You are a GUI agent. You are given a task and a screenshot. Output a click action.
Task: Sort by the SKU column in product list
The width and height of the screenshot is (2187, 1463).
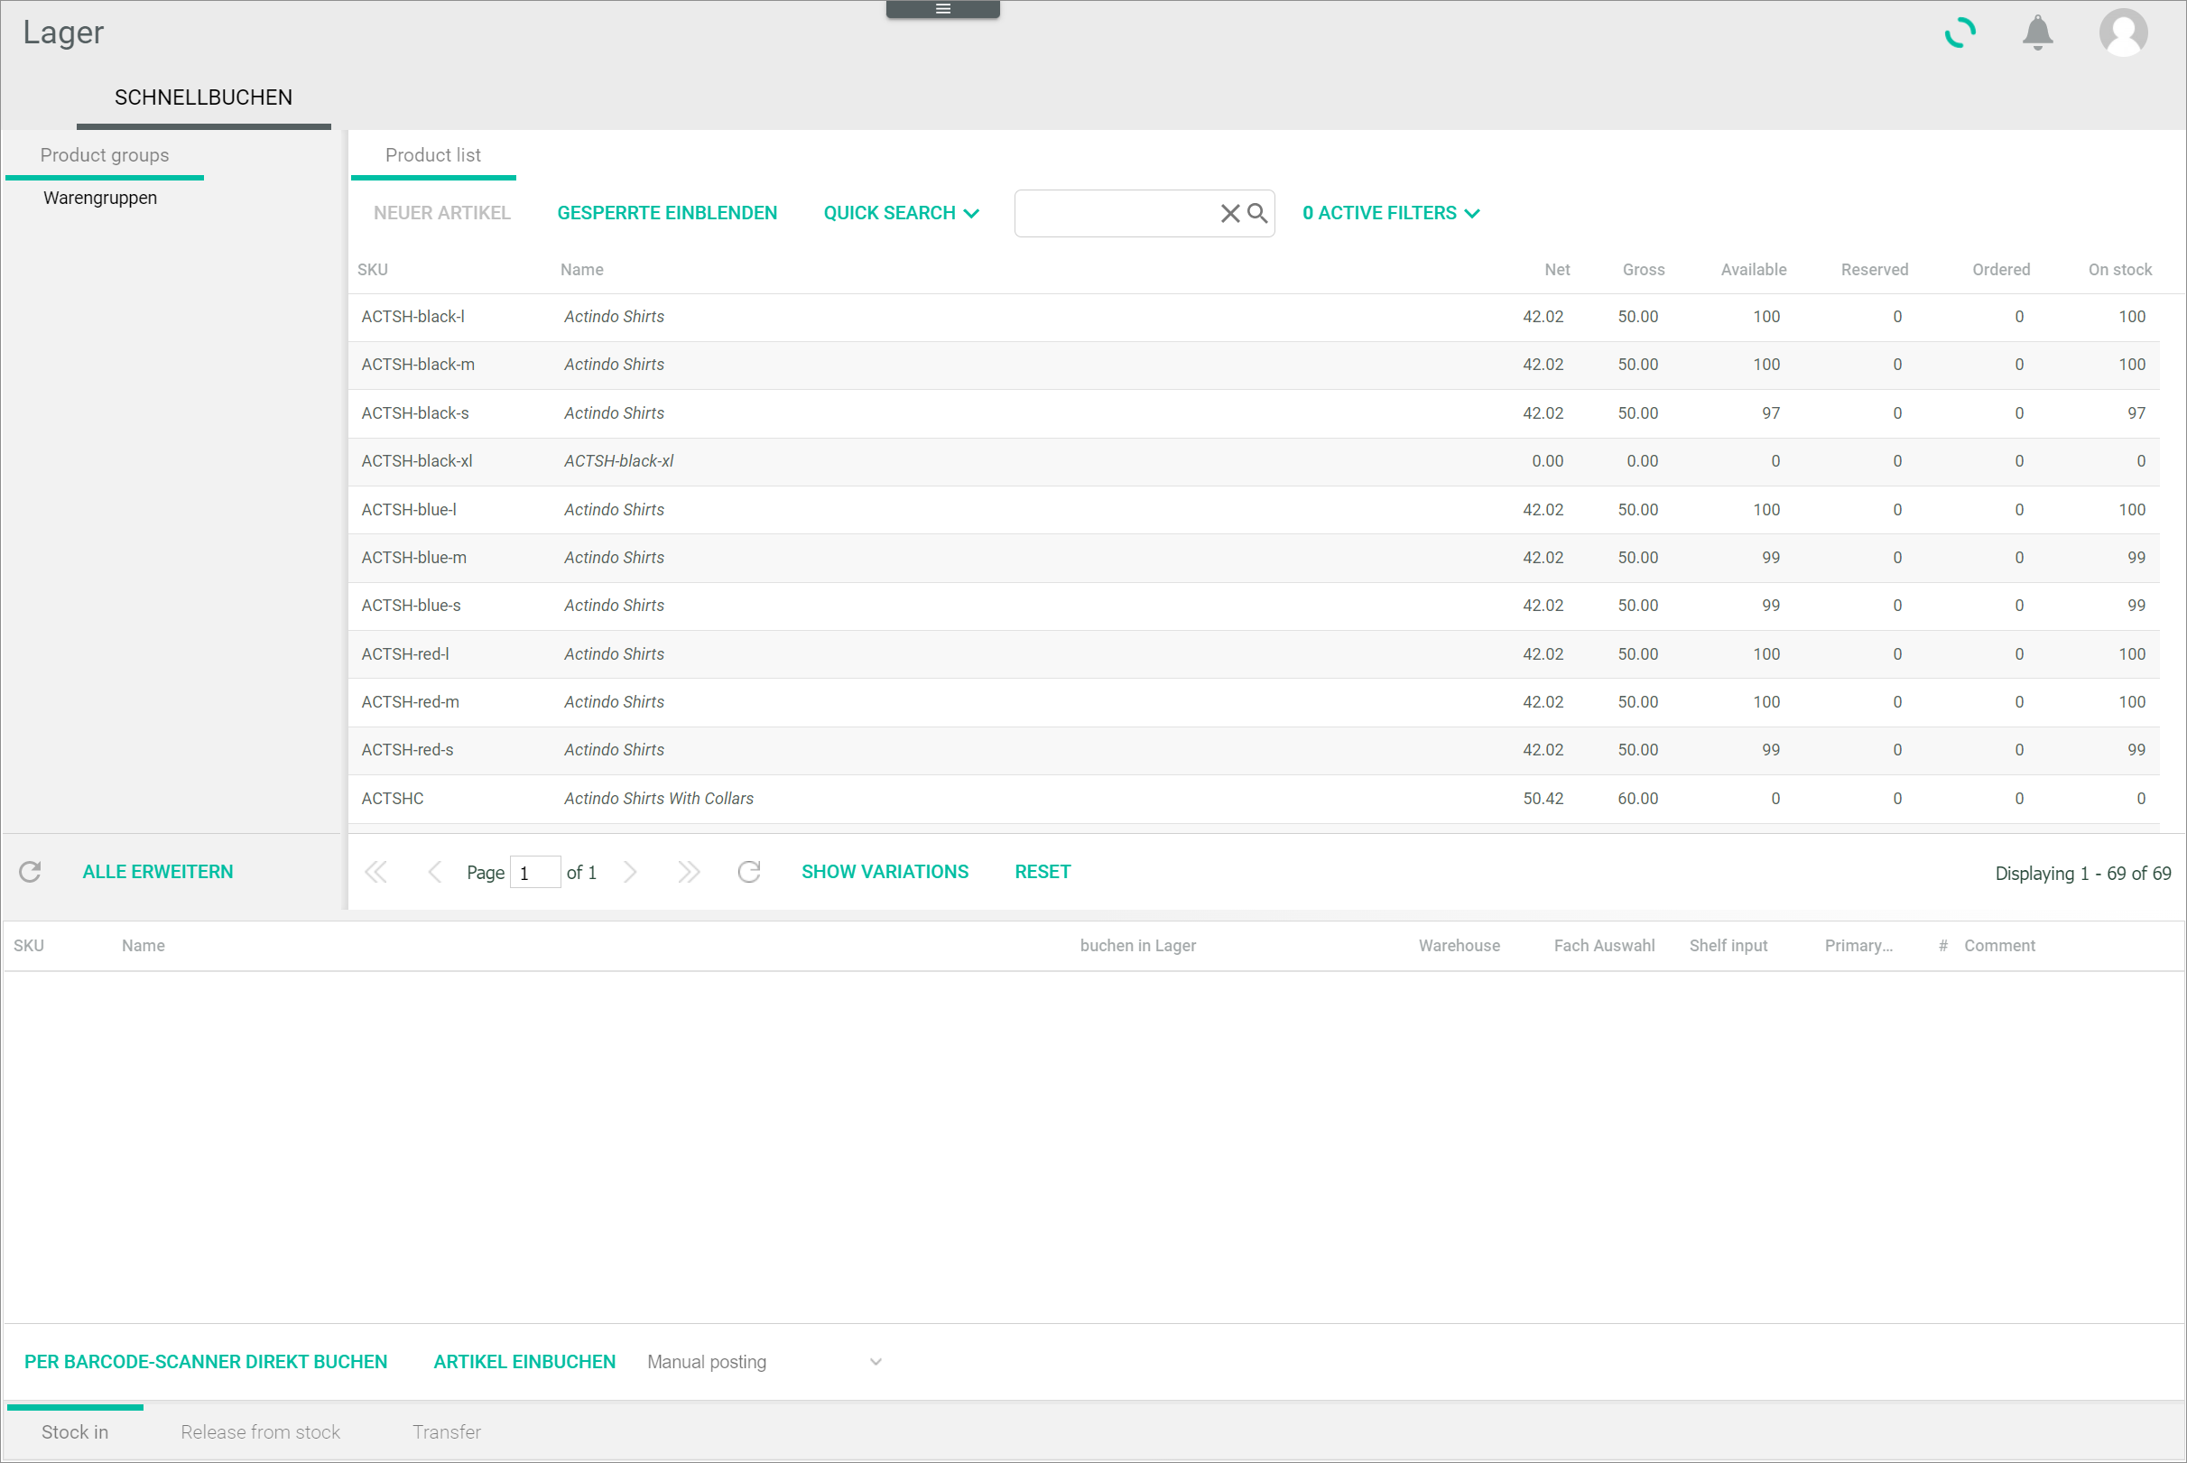click(372, 270)
